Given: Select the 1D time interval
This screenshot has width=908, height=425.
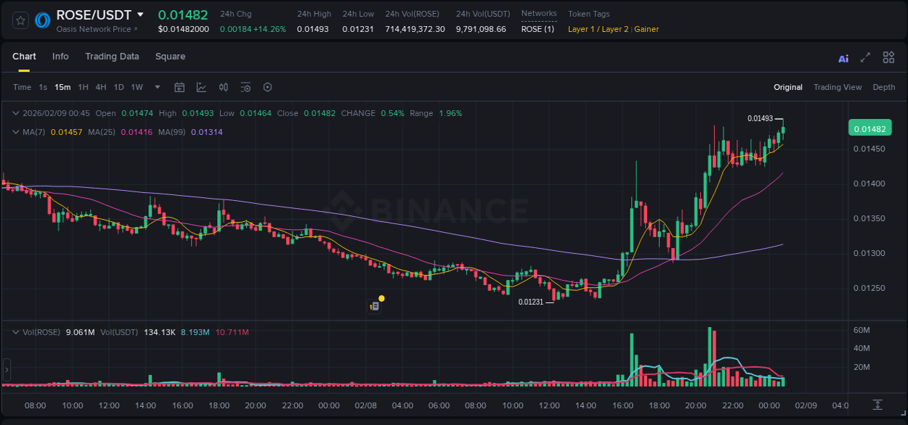Looking at the screenshot, I should click(x=118, y=87).
